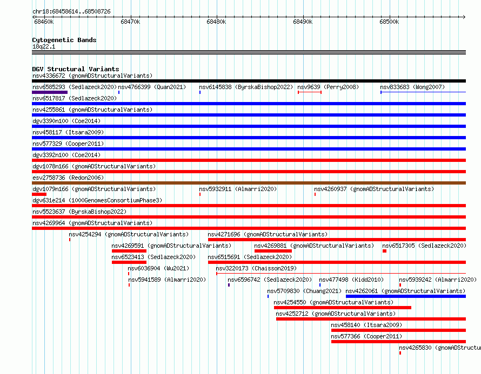
Task: Select the brown bar under esv2758736
Action: [x=249, y=183]
